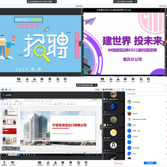Open the green network signal status icon
Image resolution: width=167 pixels, height=167 pixels.
[10, 90]
